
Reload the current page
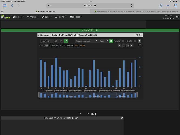(131, 5)
